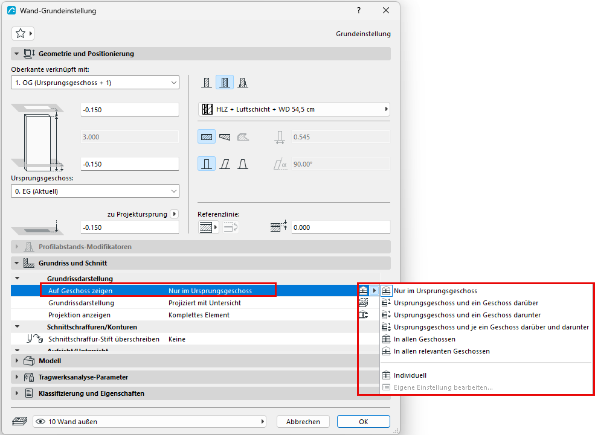
Task: Click the top offset field above 3.000
Action: click(130, 110)
